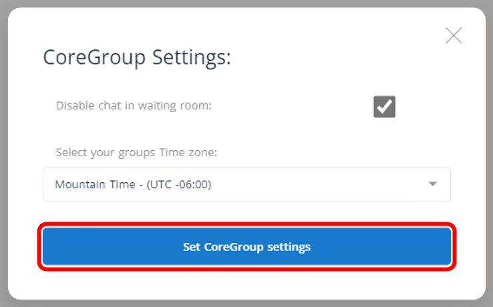Expand the time zone dropdown arrow
Image resolution: width=493 pixels, height=307 pixels.
tap(432, 184)
